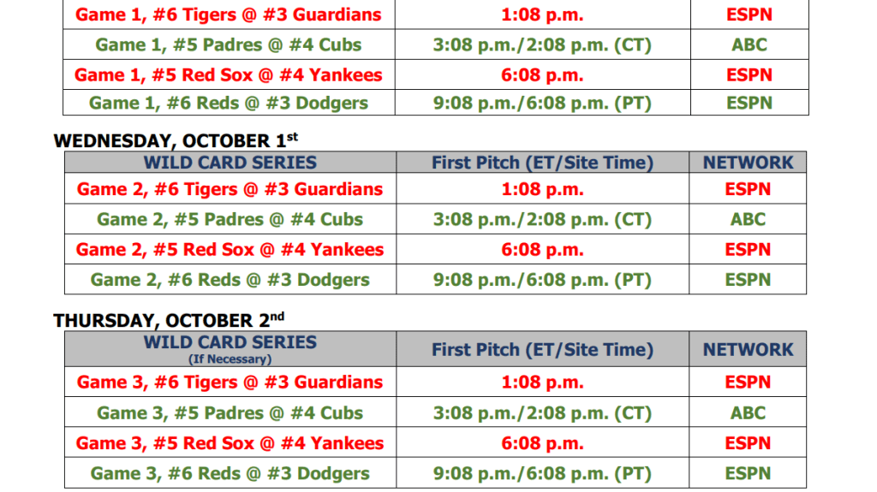
Task: Select the Game 2 Tigers @ Guardians matchup
Action: tap(230, 189)
